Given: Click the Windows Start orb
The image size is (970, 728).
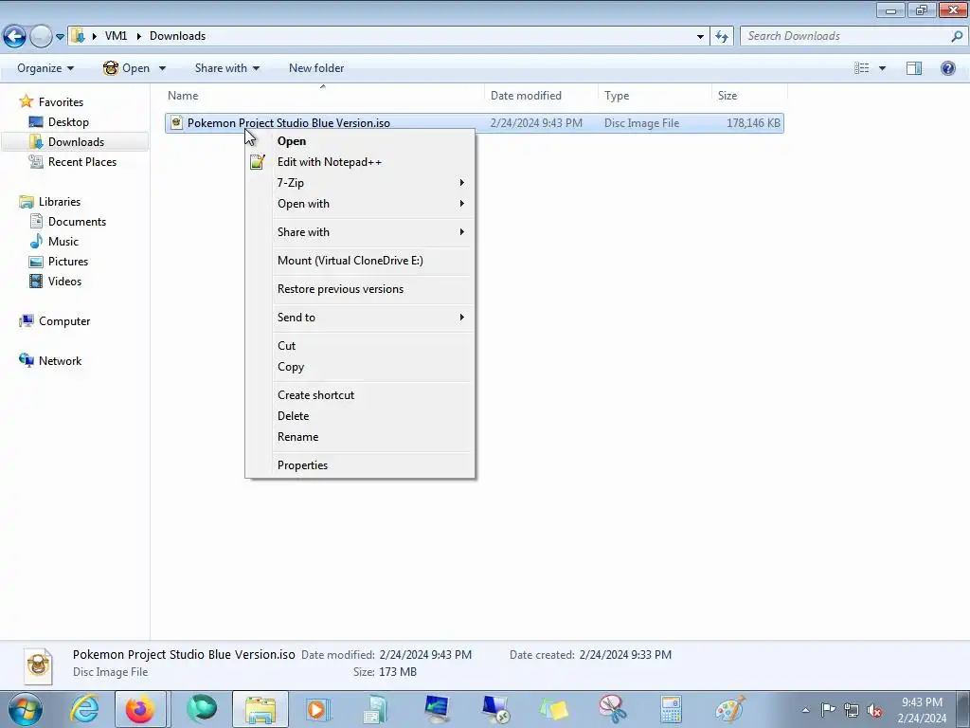Looking at the screenshot, I should (26, 709).
